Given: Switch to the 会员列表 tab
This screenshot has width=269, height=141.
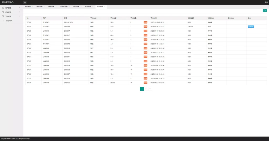Looking at the screenshot, I should (51, 7).
